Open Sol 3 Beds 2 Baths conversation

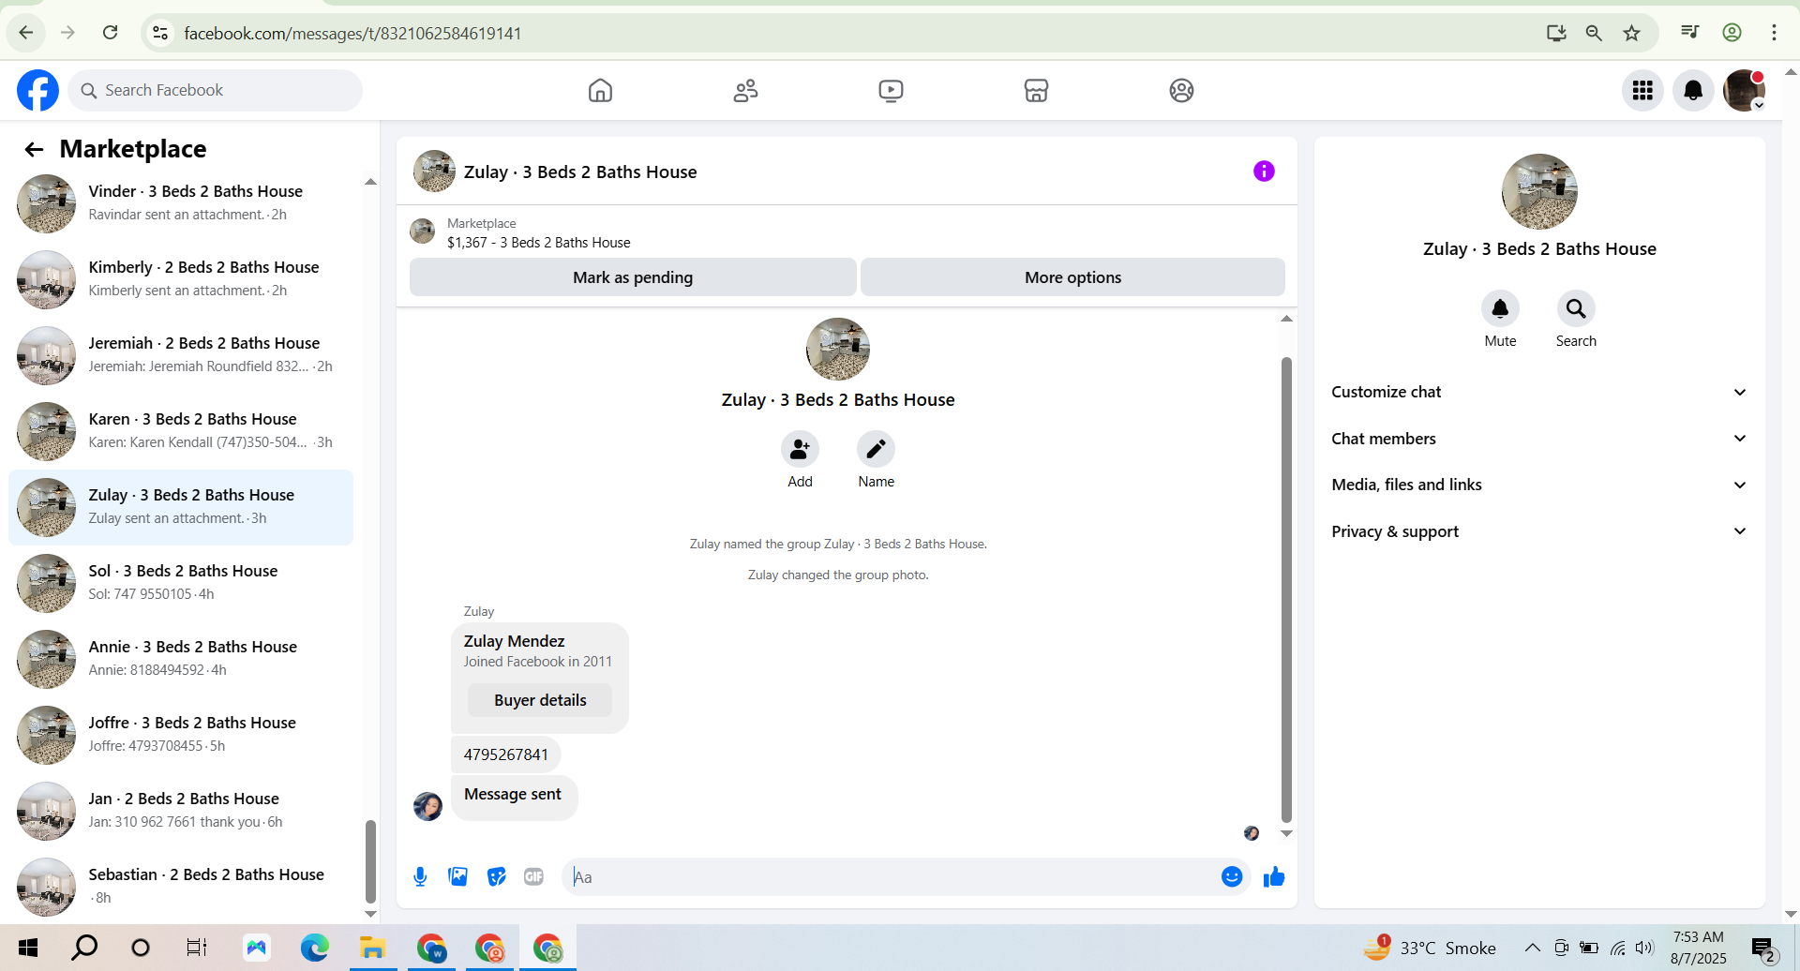(x=181, y=582)
